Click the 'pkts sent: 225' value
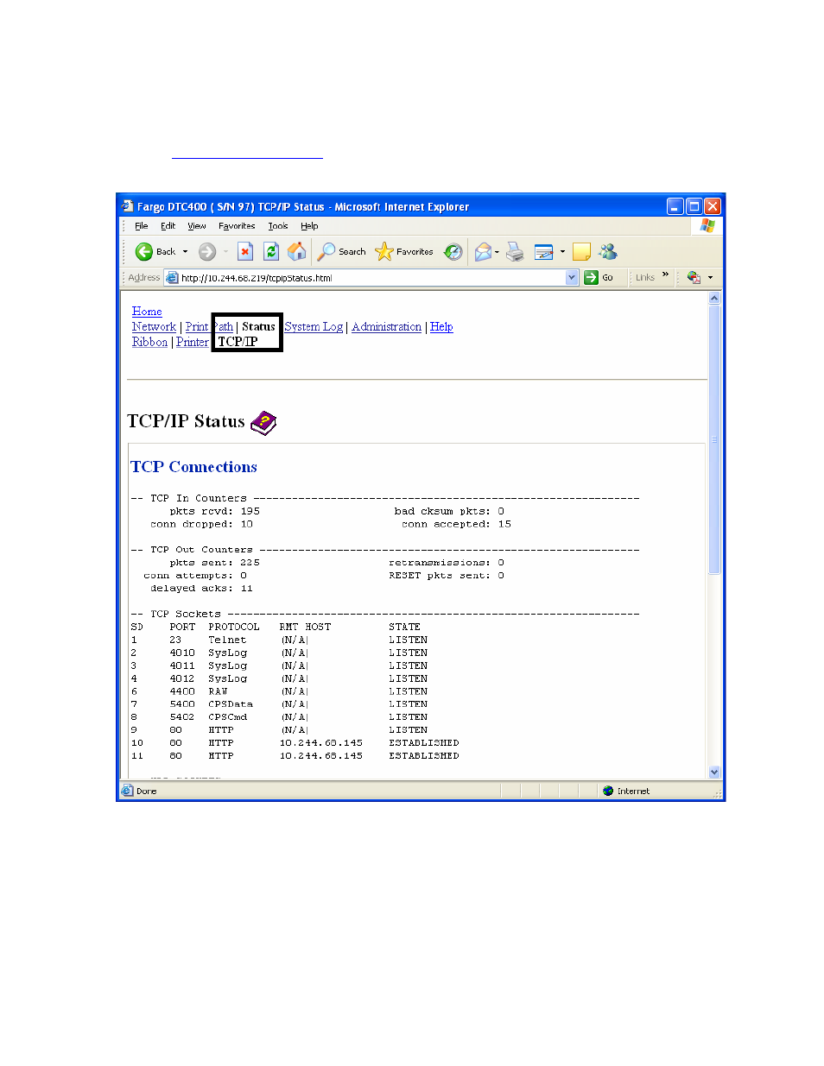This screenshot has width=824, height=1066. tap(214, 563)
